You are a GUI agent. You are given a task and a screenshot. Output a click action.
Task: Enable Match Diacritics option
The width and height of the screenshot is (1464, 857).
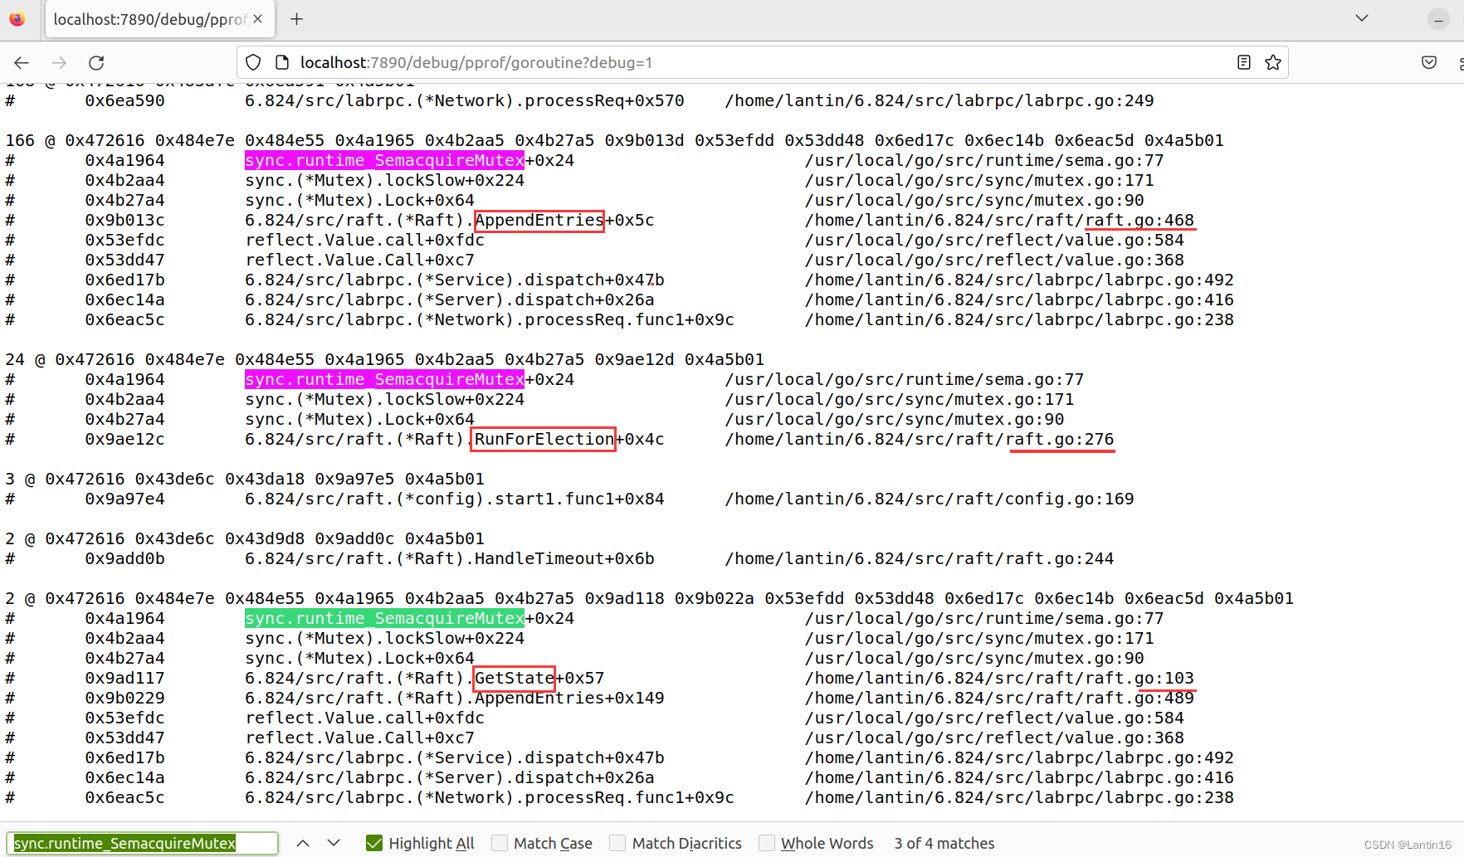pos(617,843)
